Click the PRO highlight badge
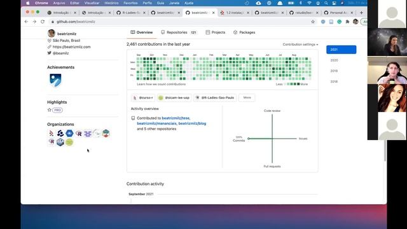Screen dimensions: 407x229 tap(57, 110)
